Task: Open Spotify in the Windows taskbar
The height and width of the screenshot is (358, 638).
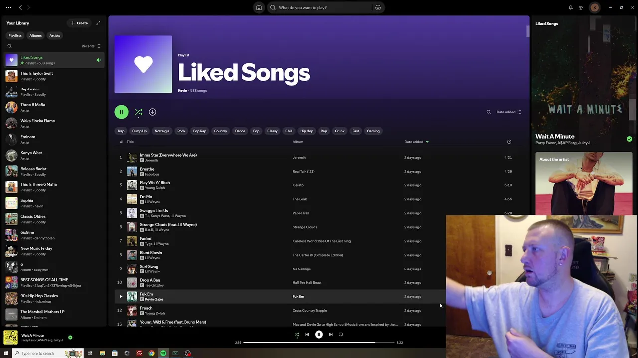Action: pos(163,353)
